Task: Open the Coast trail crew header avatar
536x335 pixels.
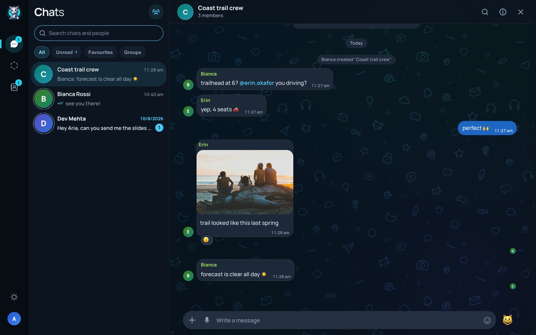Action: [x=185, y=12]
